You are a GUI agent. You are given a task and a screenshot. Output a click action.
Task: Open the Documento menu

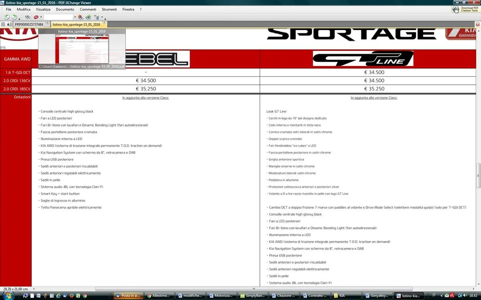coord(65,9)
